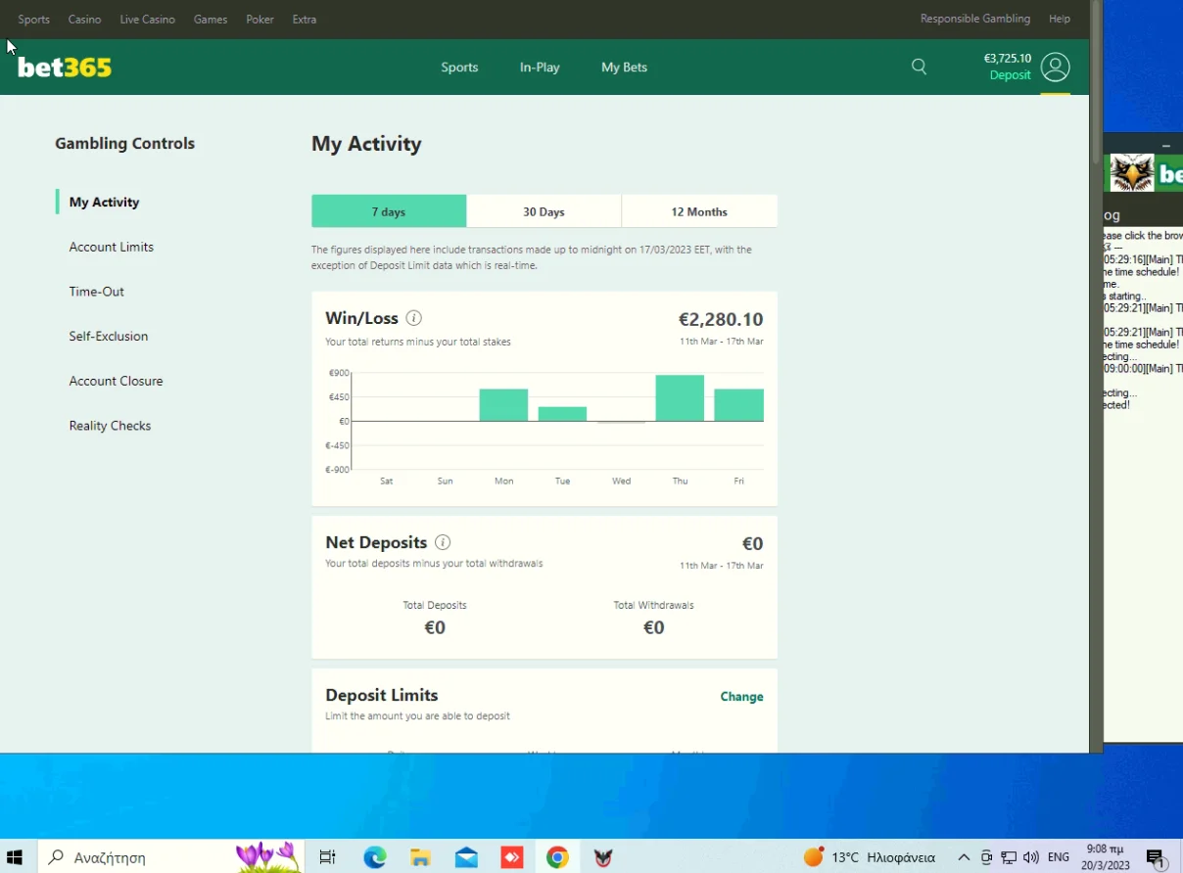Open Microsoft Edge from the taskbar
The height and width of the screenshot is (873, 1183).
375,857
